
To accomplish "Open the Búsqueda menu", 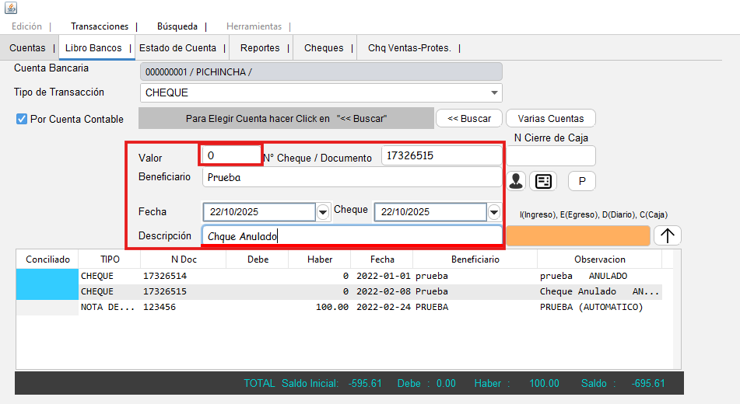I will tap(177, 26).
